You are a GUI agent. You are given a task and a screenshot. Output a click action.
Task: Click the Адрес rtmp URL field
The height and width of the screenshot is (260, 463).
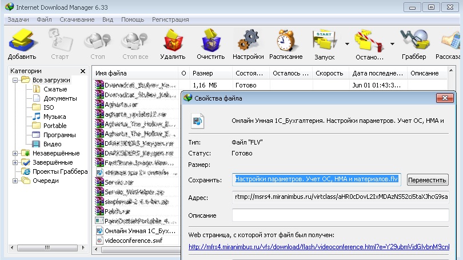click(341, 197)
